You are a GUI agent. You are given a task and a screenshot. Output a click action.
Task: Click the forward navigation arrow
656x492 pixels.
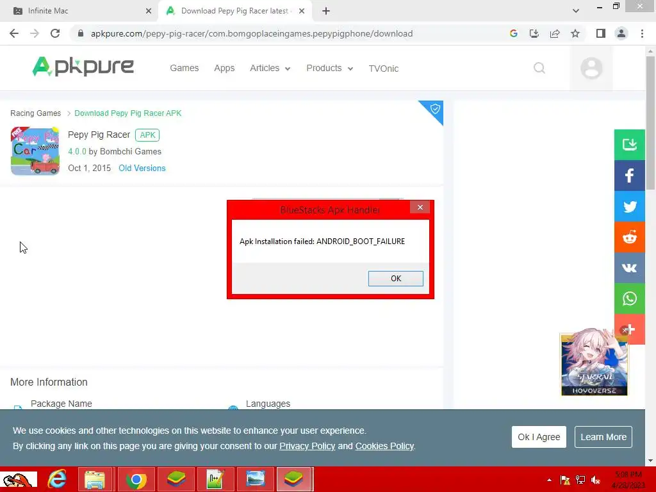click(x=35, y=33)
